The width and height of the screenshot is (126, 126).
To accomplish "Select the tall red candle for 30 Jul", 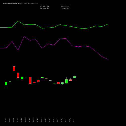I will coord(14,69).
